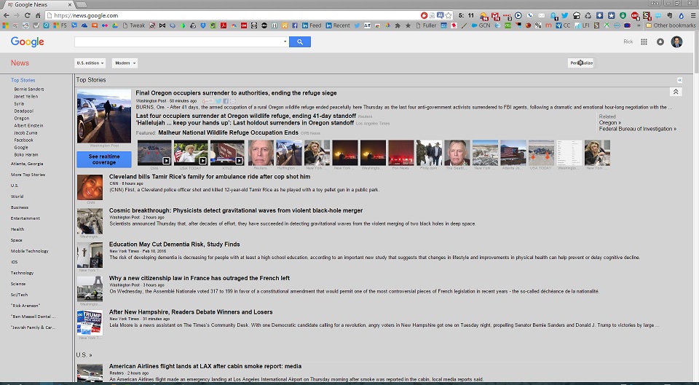Hide the right column double-arrow
The height and width of the screenshot is (385, 699).
pyautogui.click(x=679, y=80)
